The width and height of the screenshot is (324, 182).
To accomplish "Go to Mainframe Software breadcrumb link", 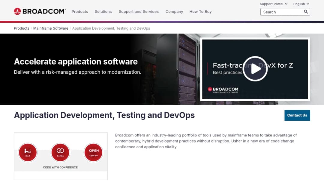I will pyautogui.click(x=51, y=28).
